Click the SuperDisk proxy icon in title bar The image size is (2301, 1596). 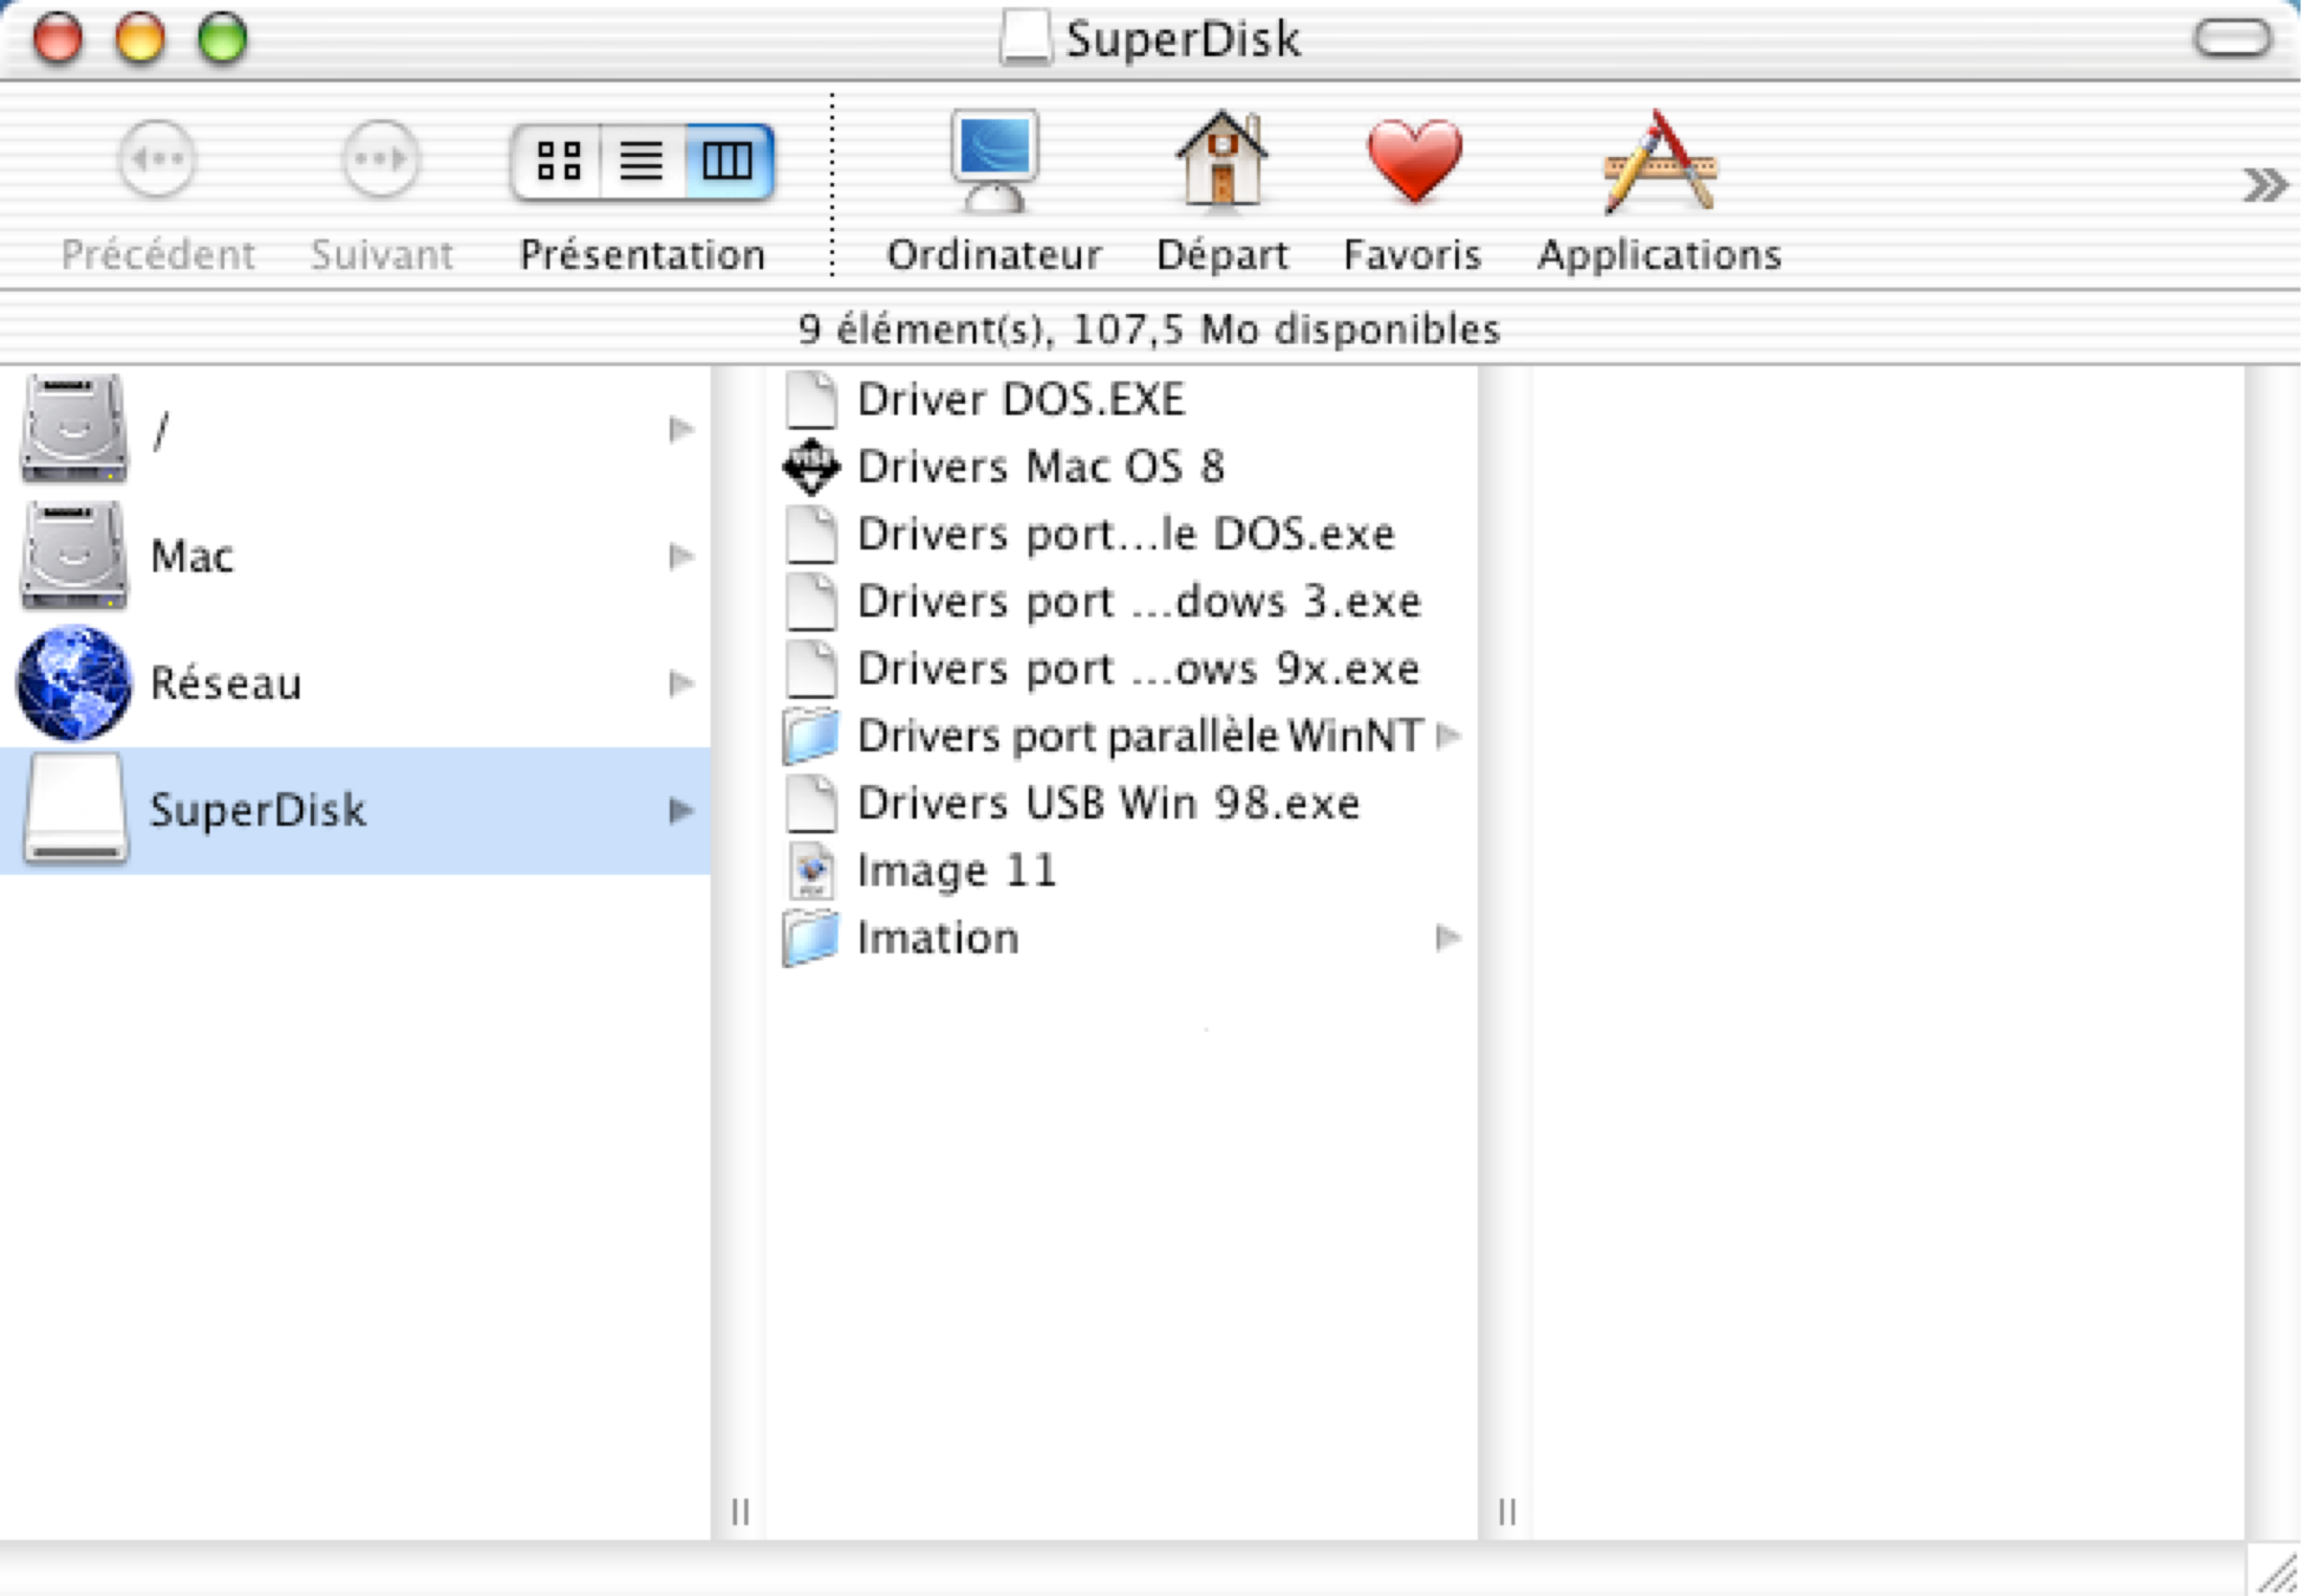(1026, 38)
